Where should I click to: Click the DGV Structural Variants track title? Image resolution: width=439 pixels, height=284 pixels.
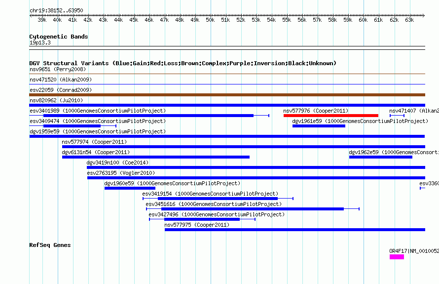[x=183, y=63]
